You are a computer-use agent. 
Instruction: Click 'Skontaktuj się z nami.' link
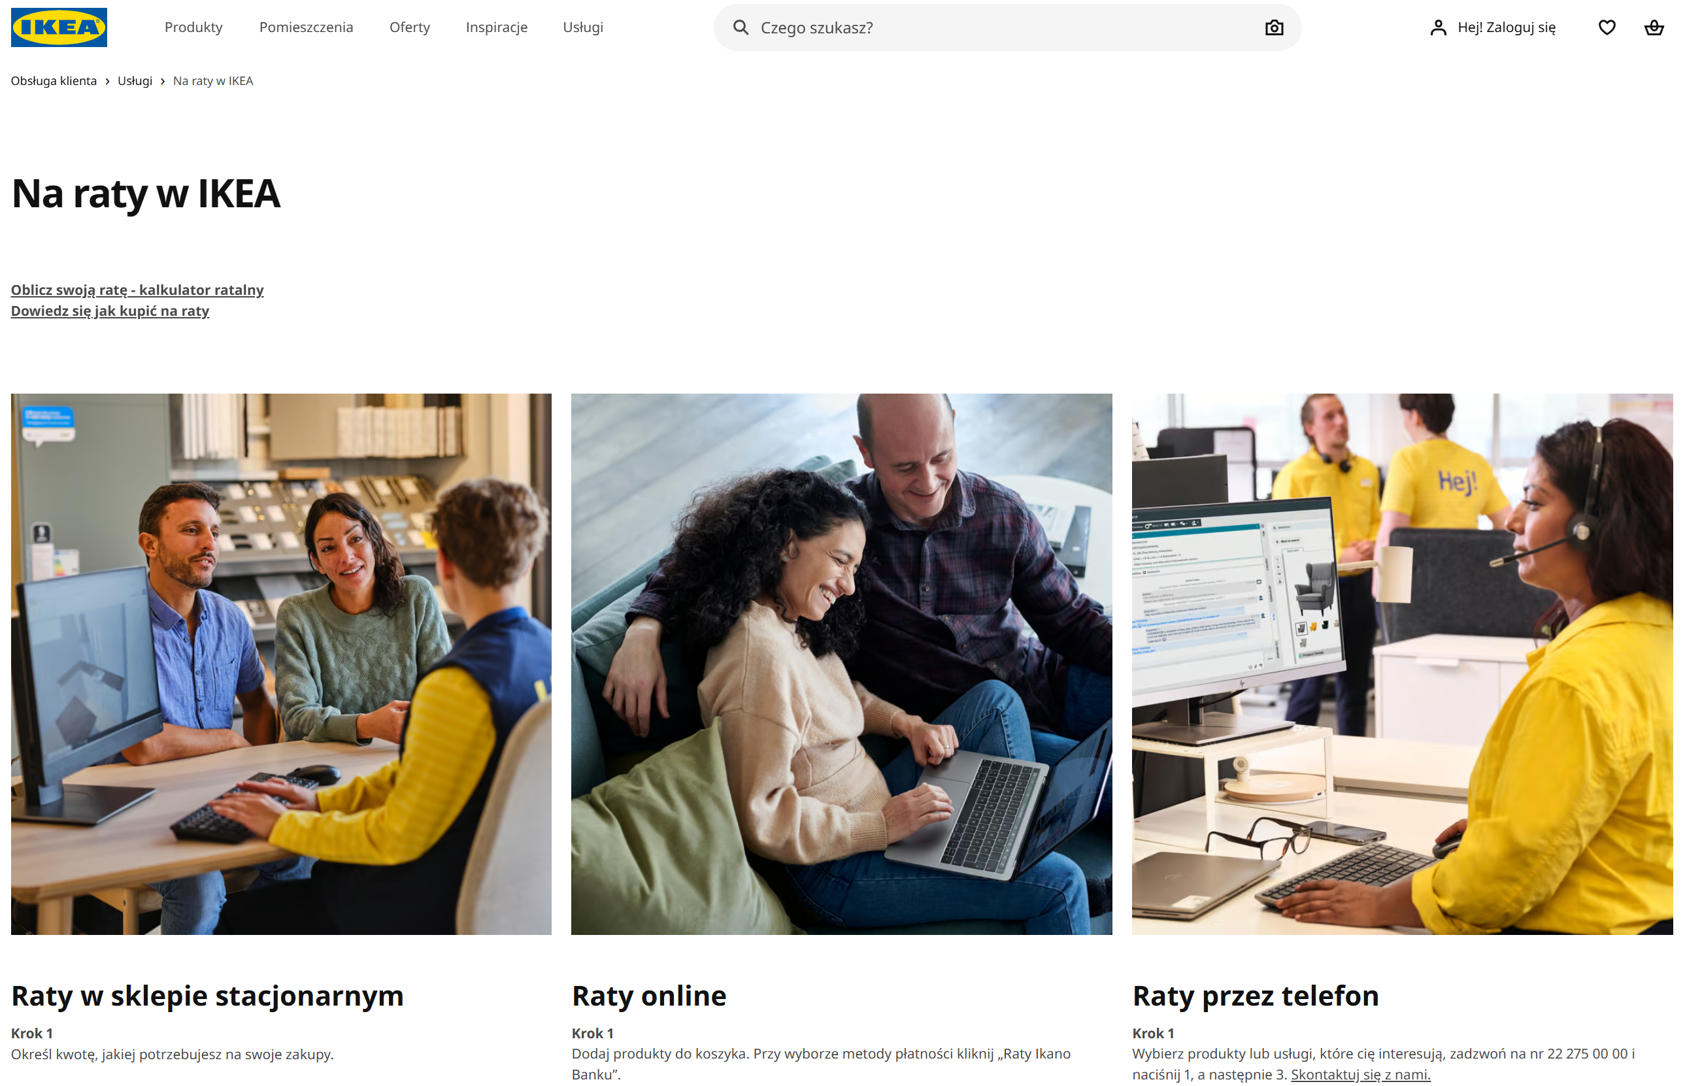pos(1360,1074)
